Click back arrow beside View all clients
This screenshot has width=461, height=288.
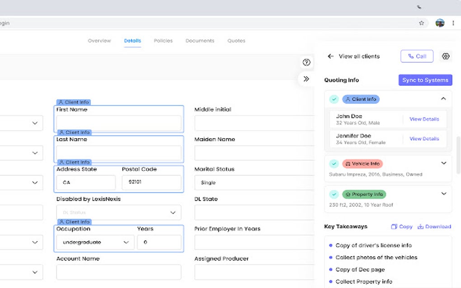pyautogui.click(x=330, y=56)
